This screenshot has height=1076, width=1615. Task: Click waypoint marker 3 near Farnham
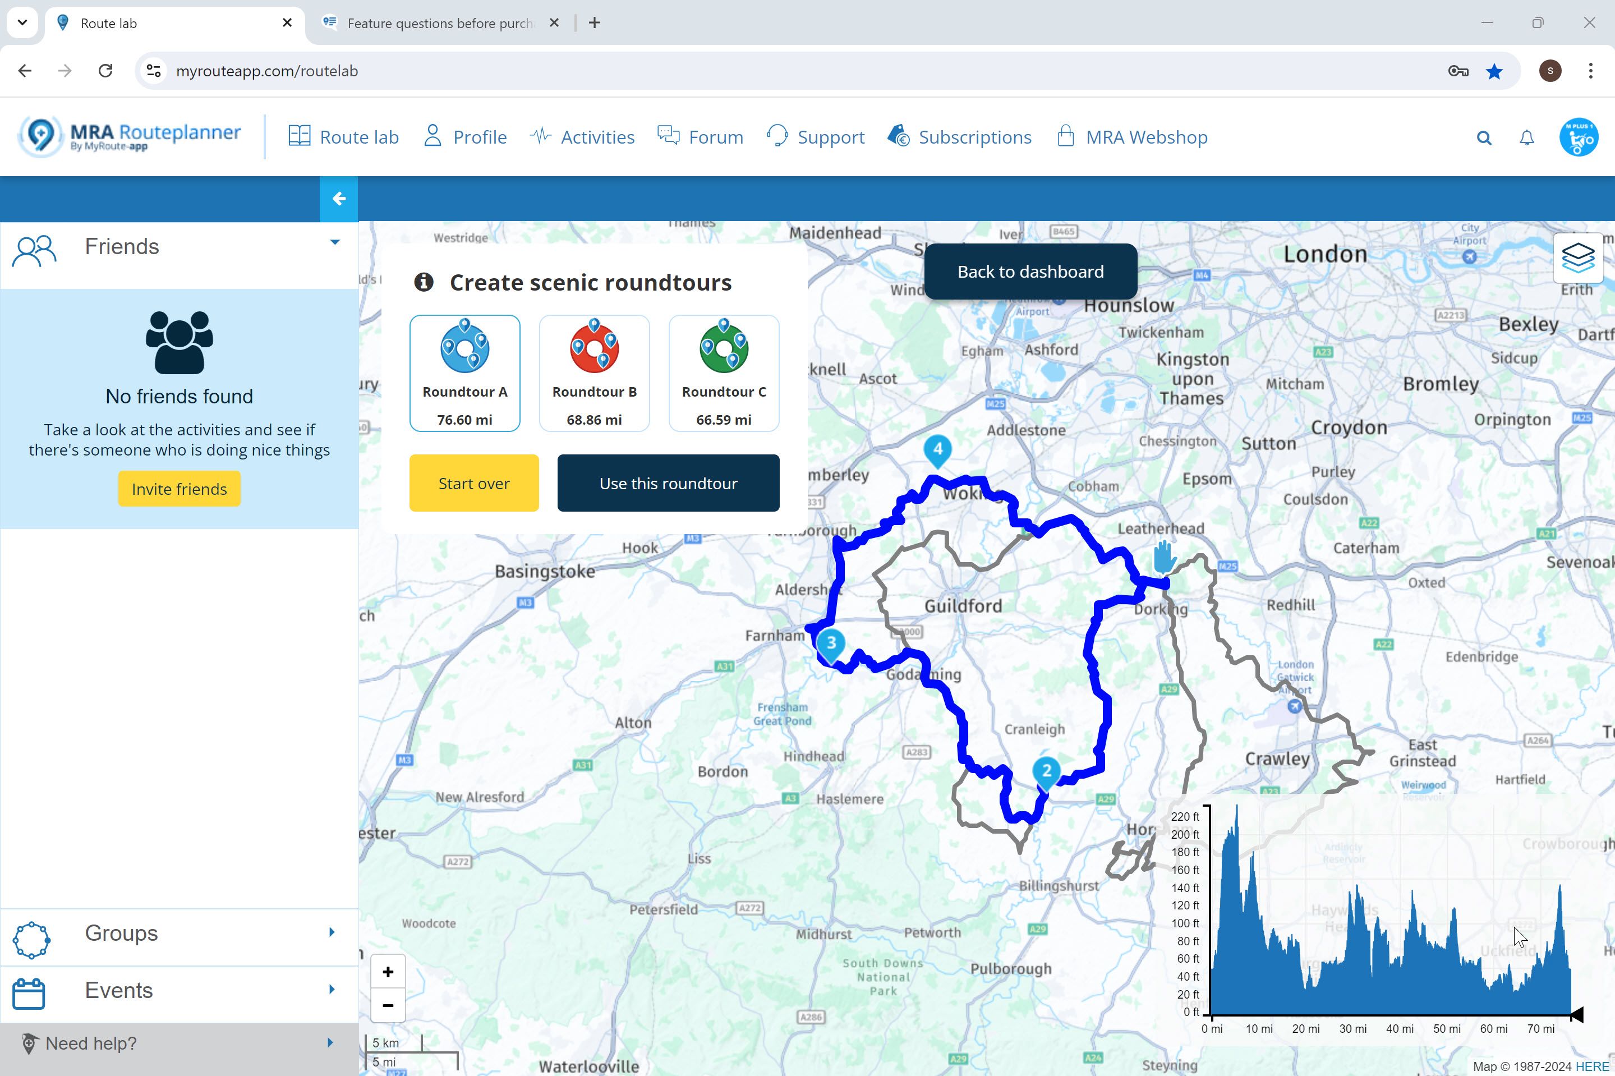pyautogui.click(x=831, y=645)
